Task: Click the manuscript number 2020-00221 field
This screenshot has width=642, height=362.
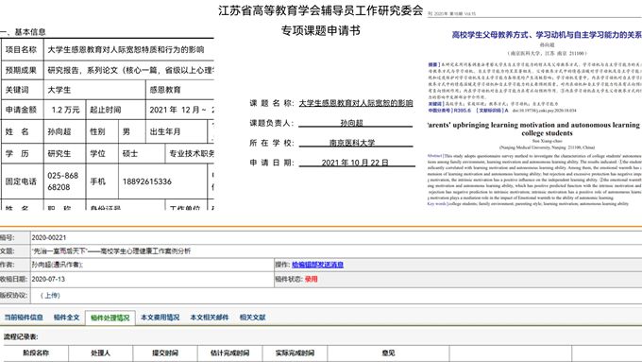Action: (x=336, y=238)
